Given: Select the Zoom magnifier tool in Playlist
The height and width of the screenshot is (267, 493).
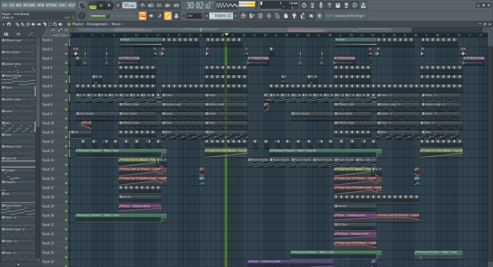Looking at the screenshot, I should coord(55,24).
